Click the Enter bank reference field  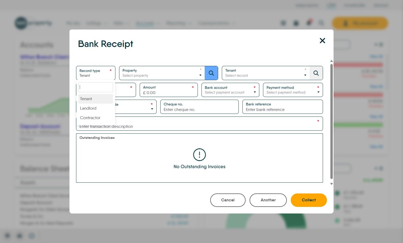[282, 110]
